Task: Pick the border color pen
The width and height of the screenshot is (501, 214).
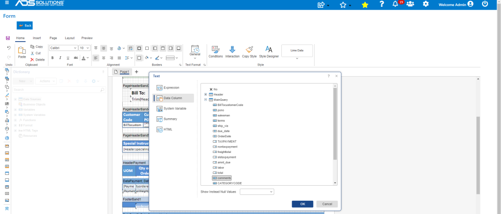Action: 157,58
